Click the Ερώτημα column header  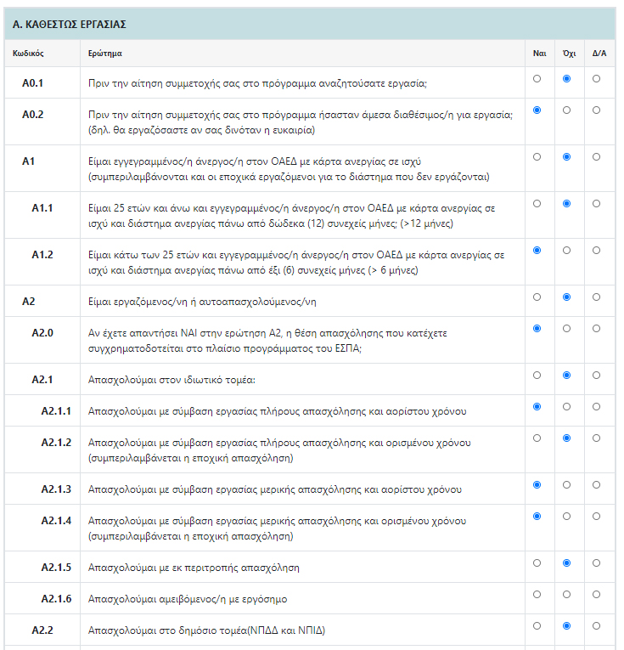pos(105,53)
